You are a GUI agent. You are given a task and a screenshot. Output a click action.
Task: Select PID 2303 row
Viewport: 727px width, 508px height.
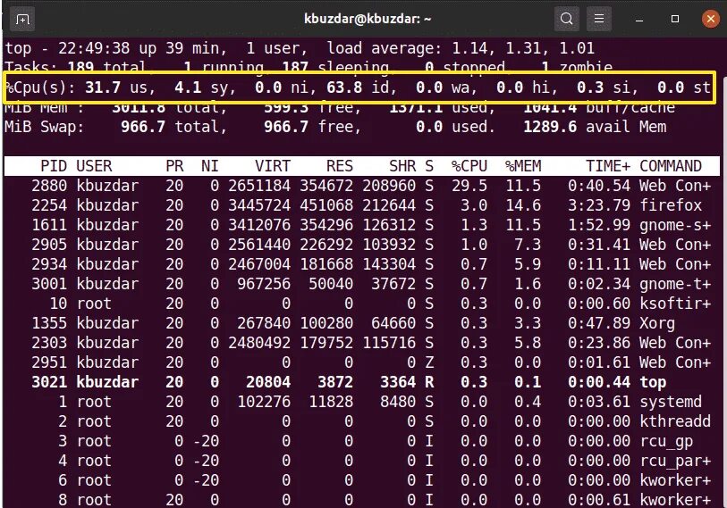click(x=362, y=343)
